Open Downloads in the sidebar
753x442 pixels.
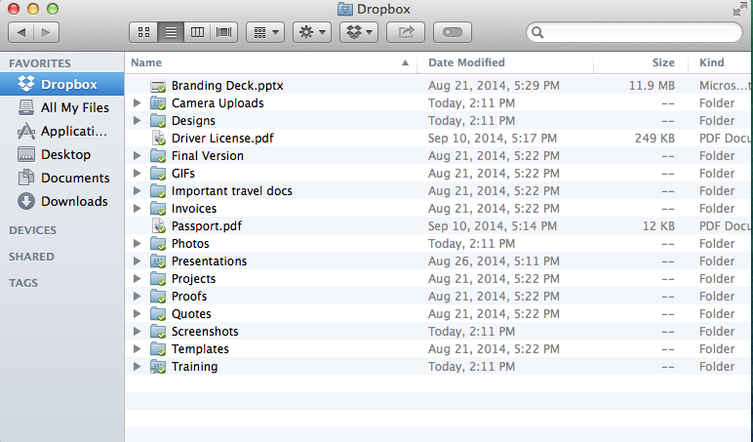[62, 201]
